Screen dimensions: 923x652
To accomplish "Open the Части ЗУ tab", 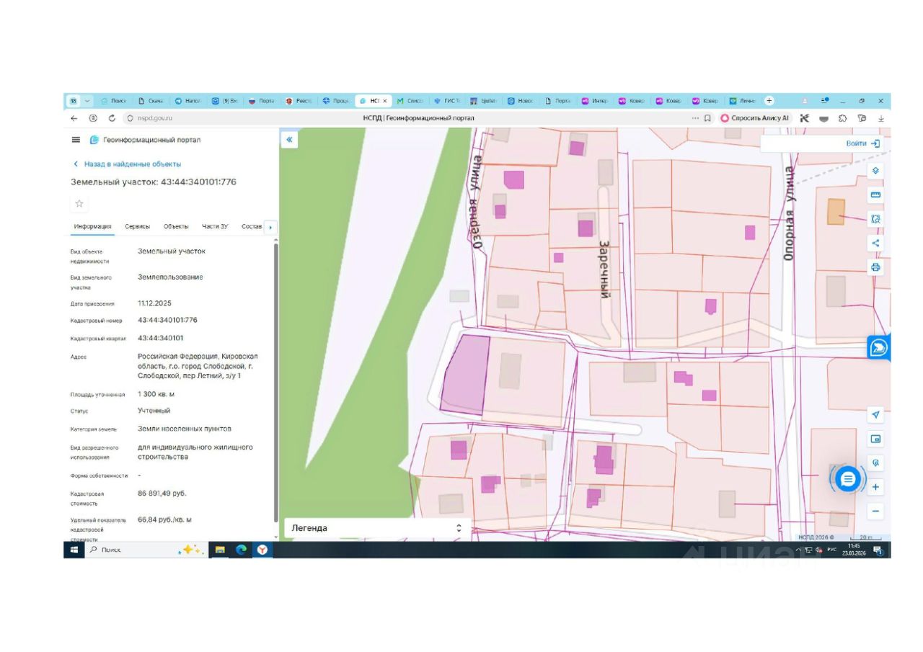I will 215,226.
